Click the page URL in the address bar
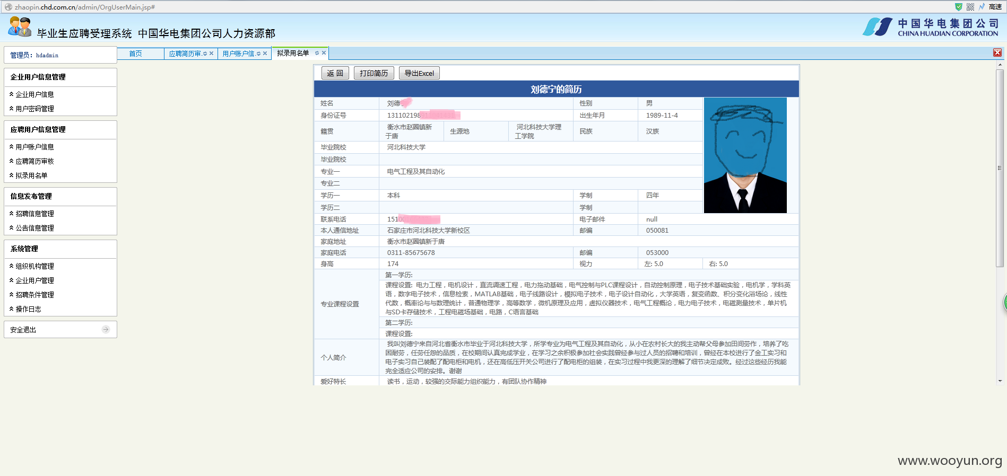This screenshot has width=1007, height=476. click(x=85, y=7)
